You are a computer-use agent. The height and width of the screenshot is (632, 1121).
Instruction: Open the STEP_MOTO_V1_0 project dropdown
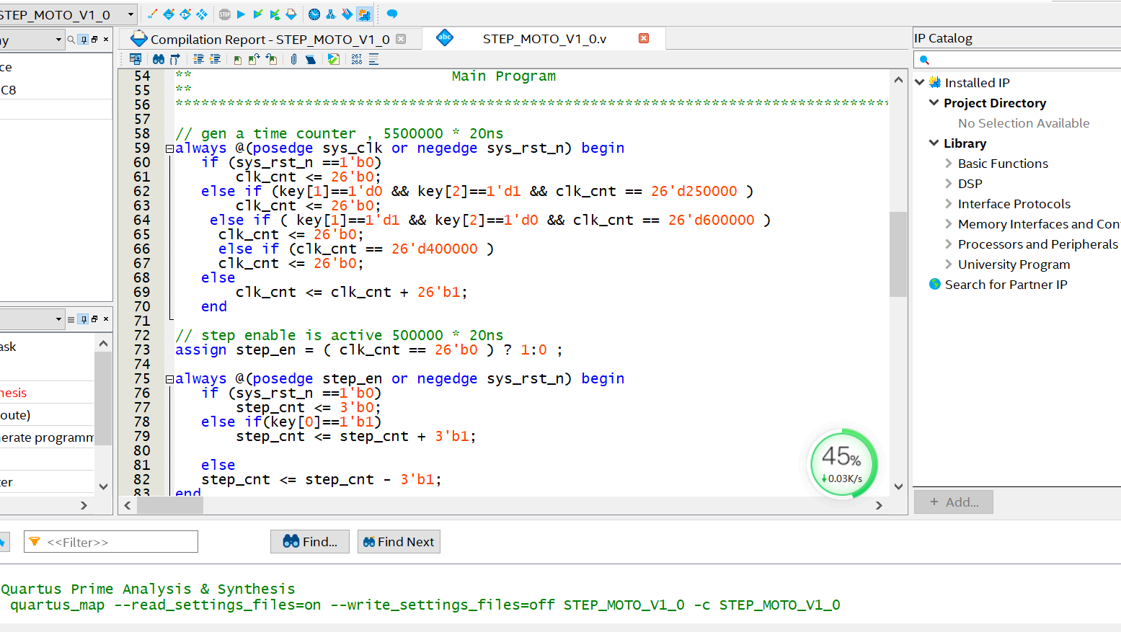[130, 14]
